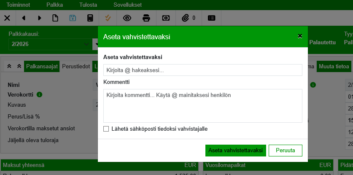
Task: Collapse section with first double-chevron up
Action: [x=10, y=66]
